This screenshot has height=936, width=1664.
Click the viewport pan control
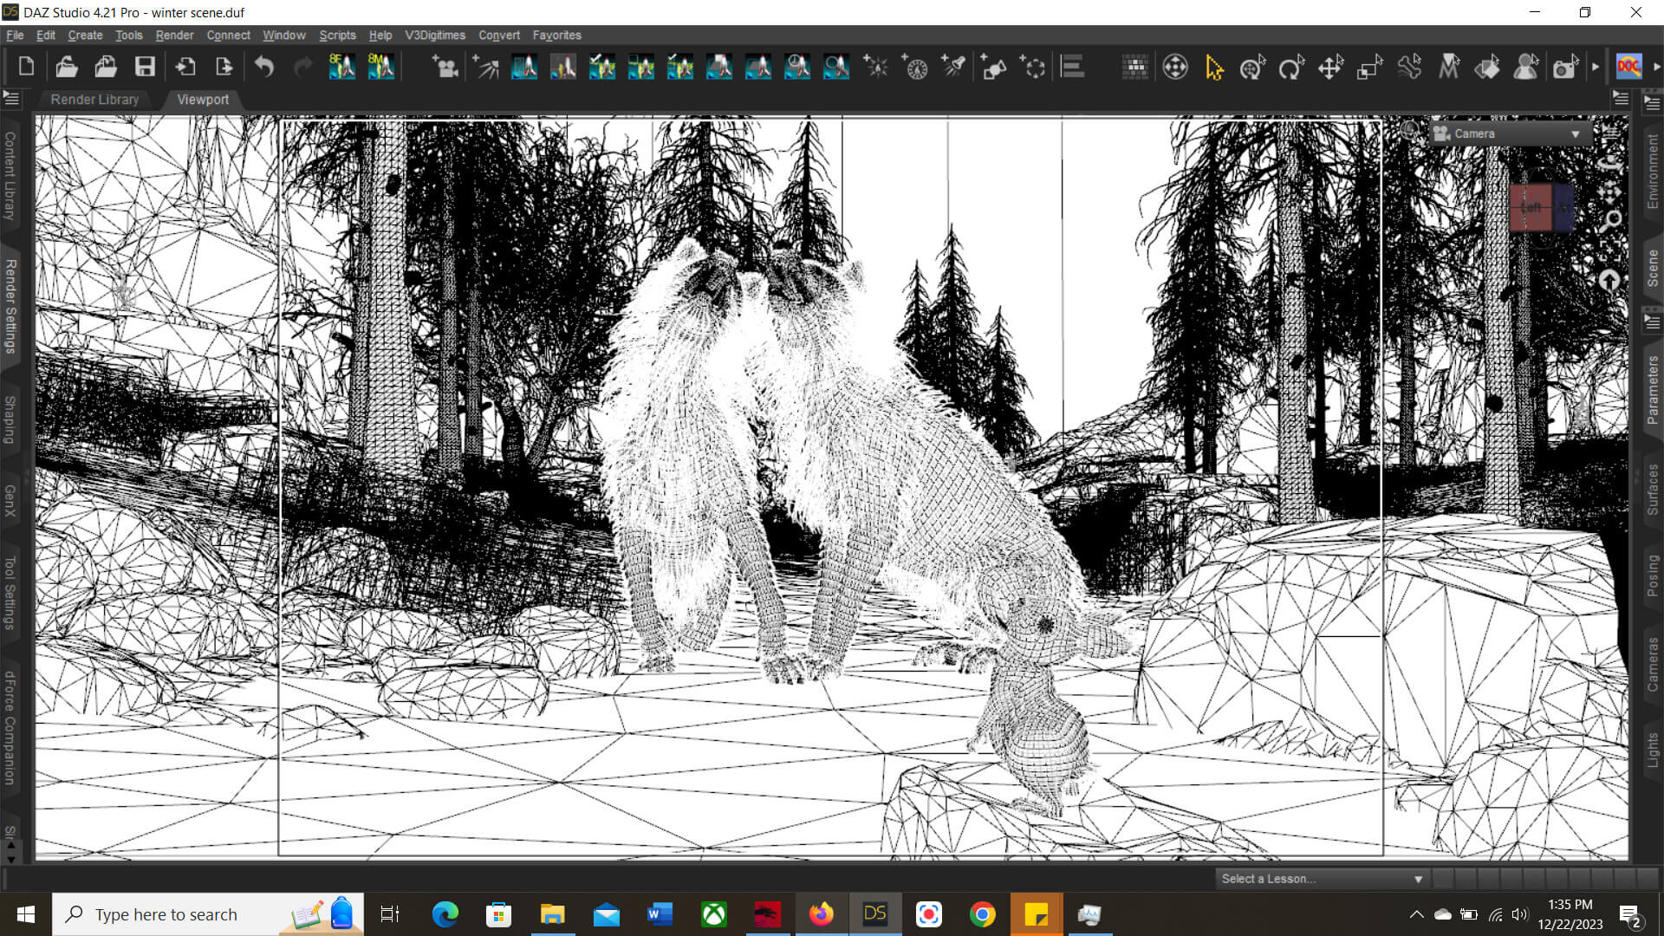(x=1610, y=192)
